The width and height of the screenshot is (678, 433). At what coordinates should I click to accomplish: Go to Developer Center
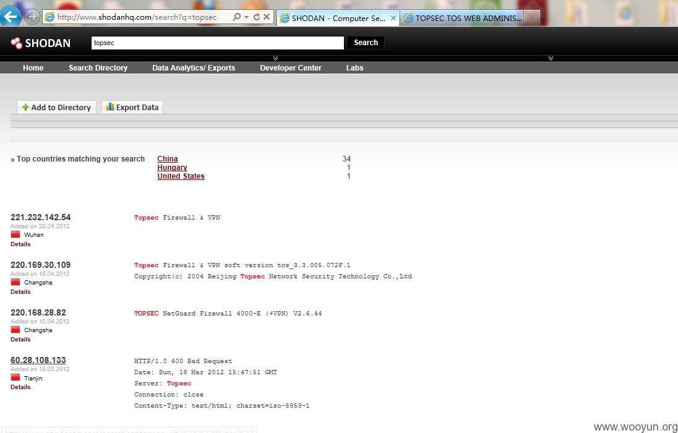click(x=291, y=68)
